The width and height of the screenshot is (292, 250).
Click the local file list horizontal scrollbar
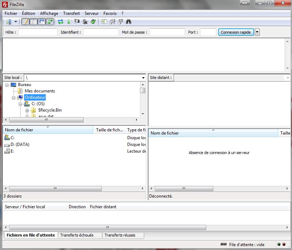[x=55, y=189]
